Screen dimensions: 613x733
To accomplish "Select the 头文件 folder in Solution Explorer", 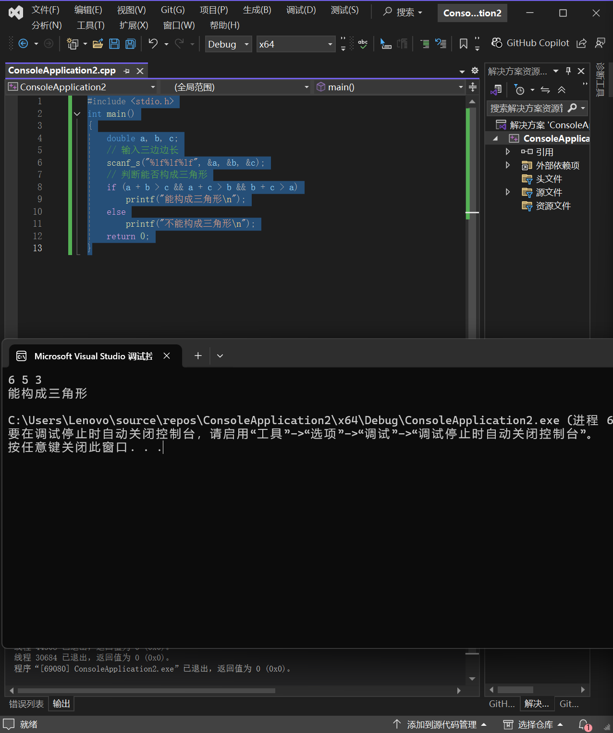I will (549, 179).
